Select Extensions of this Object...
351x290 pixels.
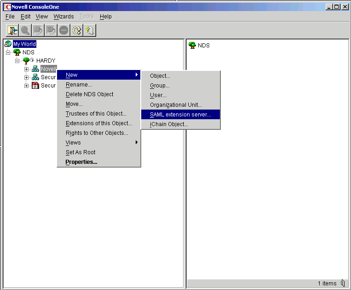point(99,123)
